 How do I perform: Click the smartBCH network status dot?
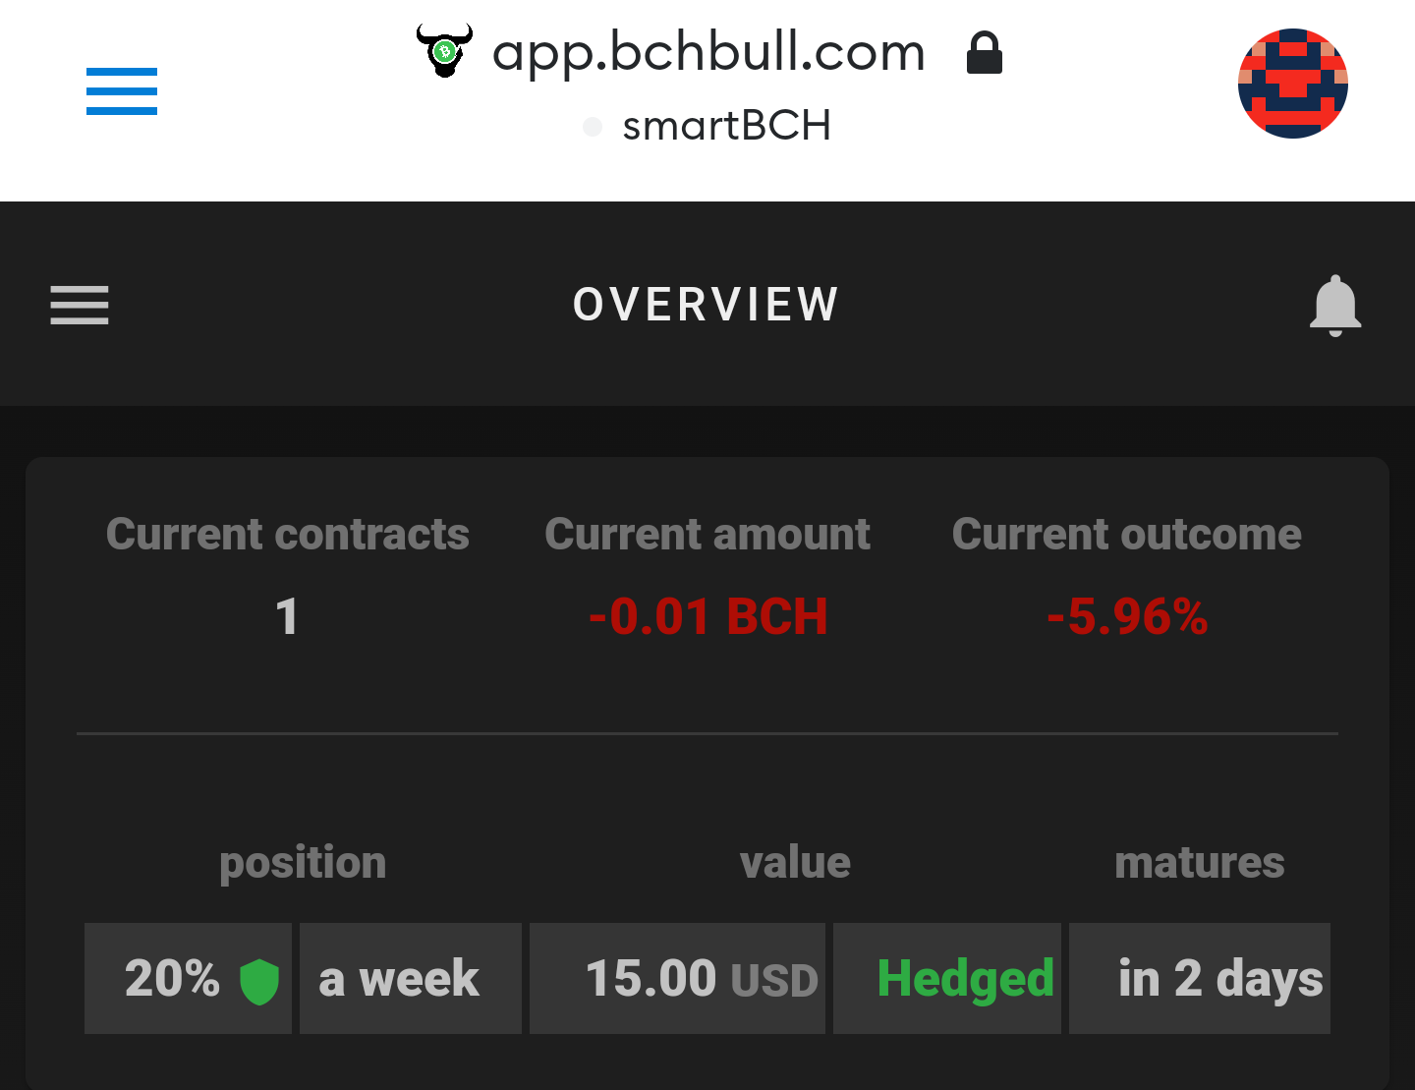click(593, 127)
